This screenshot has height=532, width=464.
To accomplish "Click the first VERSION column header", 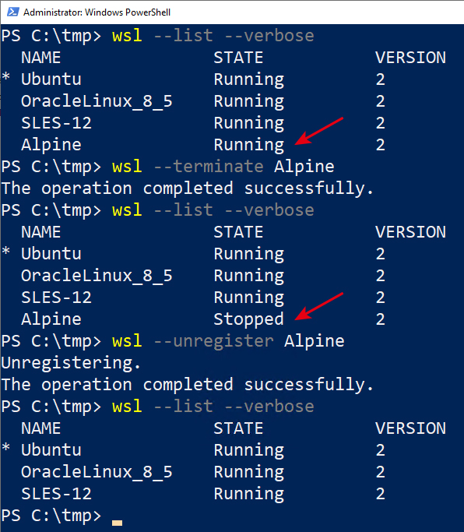I will point(410,58).
